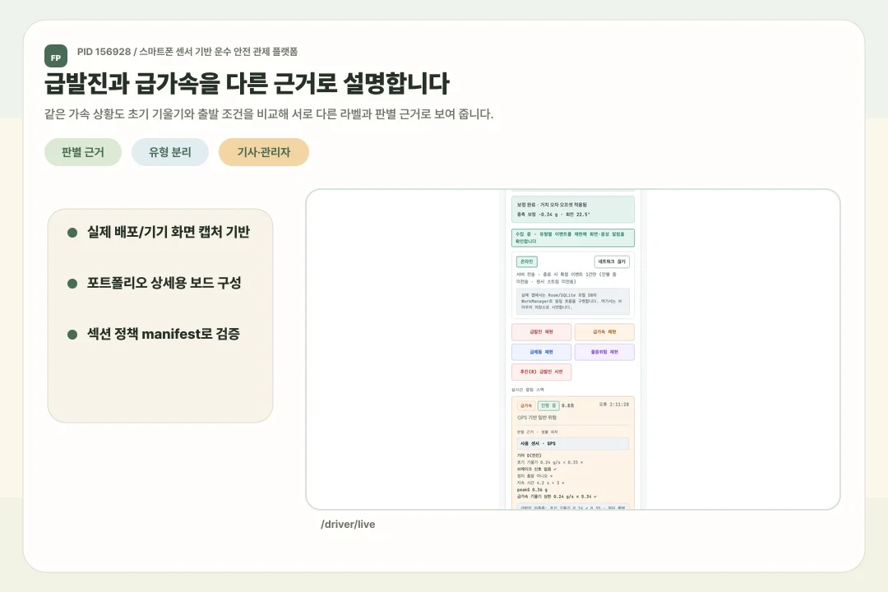Screen dimensions: 888x592
Task: Click the 급제동 재현 button
Action: coord(541,352)
